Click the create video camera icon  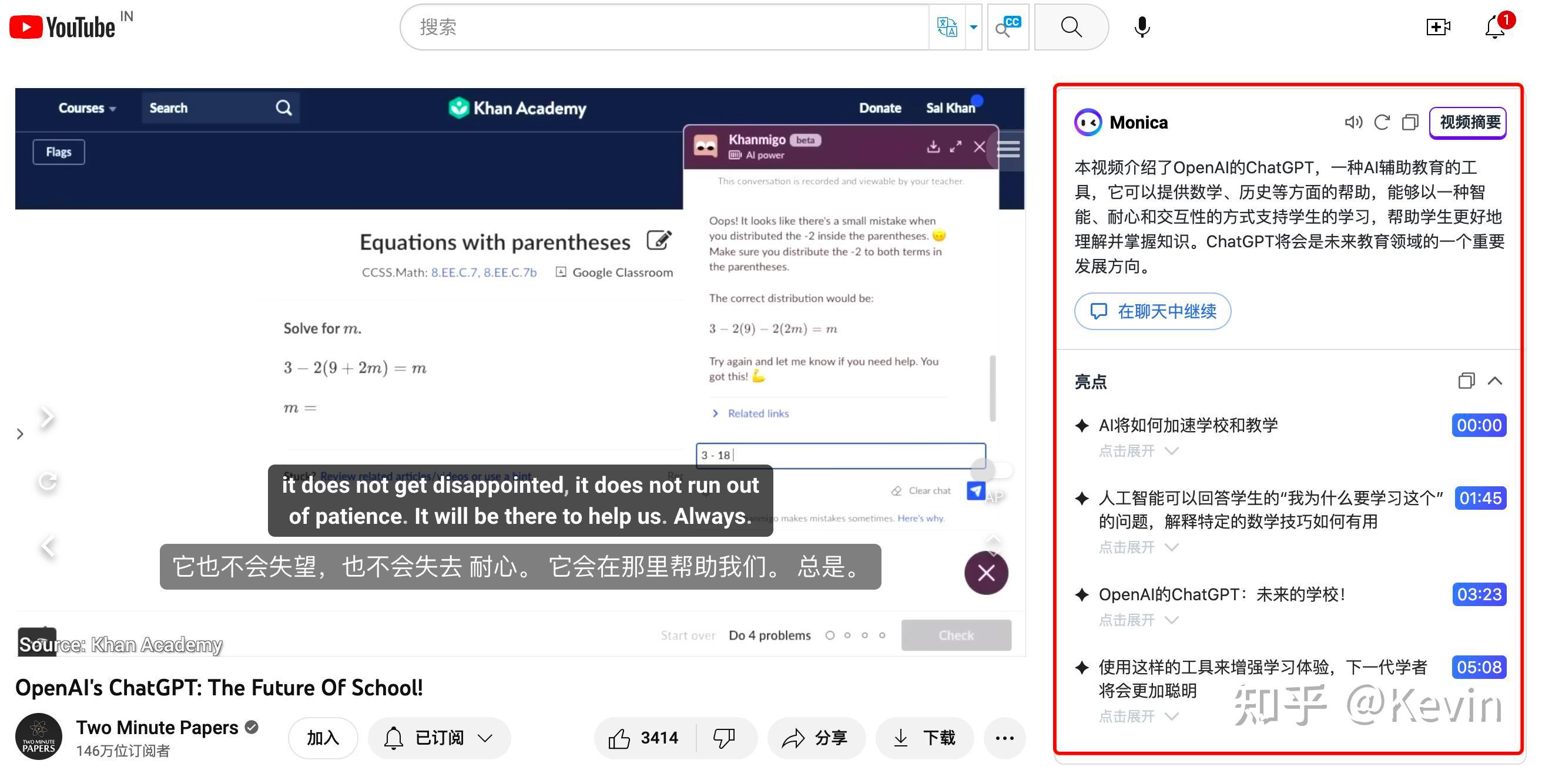[1437, 27]
